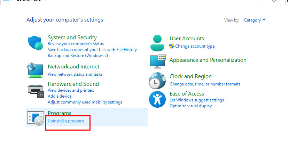Click the System and Security shield icon
The image size is (289, 157).
pos(36,43)
